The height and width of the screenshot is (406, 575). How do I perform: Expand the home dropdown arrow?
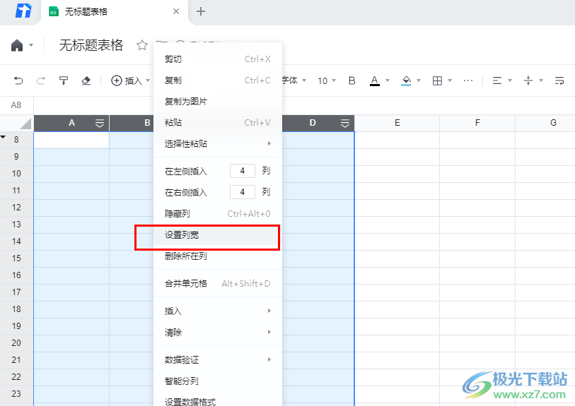(31, 45)
